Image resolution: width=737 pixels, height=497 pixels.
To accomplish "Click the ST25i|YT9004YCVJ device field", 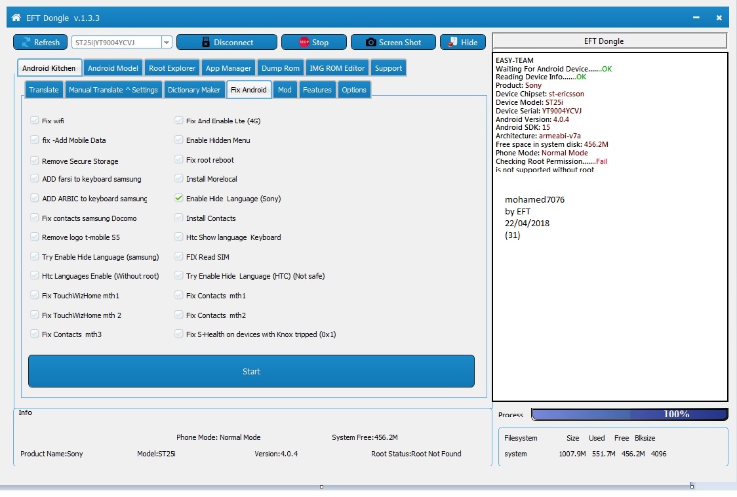I will [116, 43].
